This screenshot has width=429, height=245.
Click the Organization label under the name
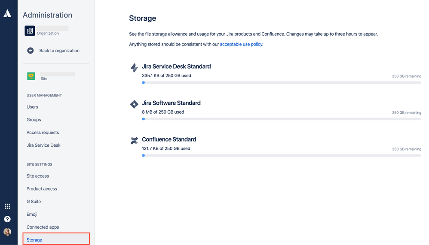pyautogui.click(x=48, y=33)
